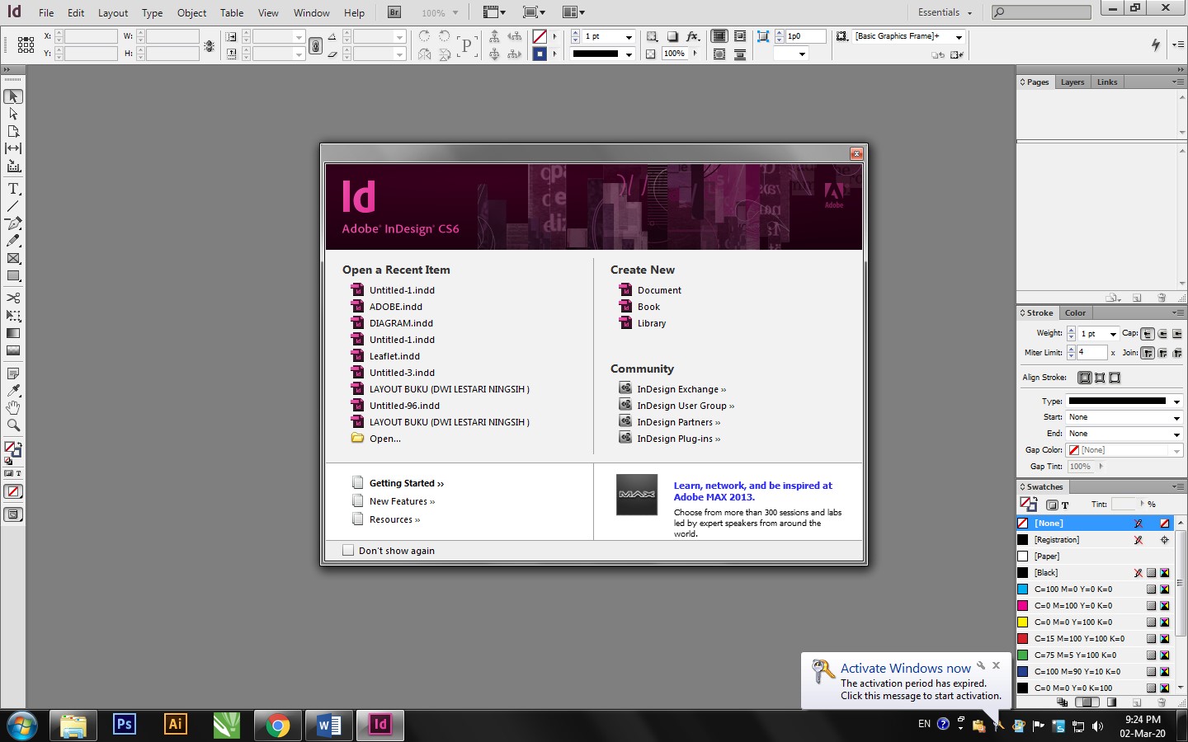Click the Direct Selection tool

[13, 114]
